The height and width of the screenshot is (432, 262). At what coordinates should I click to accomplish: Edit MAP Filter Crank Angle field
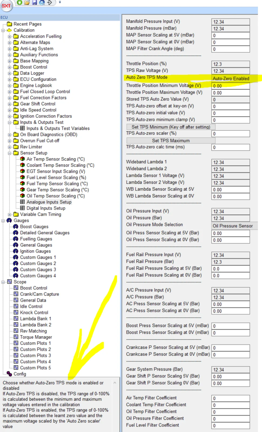[231, 49]
